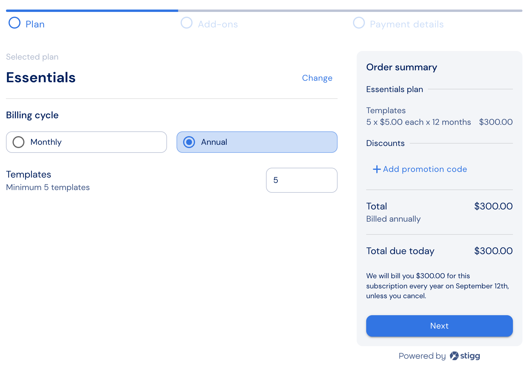Click the Essentials plan heading
The height and width of the screenshot is (370, 532).
coord(41,77)
